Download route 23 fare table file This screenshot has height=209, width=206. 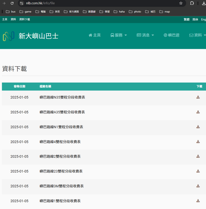(198, 171)
